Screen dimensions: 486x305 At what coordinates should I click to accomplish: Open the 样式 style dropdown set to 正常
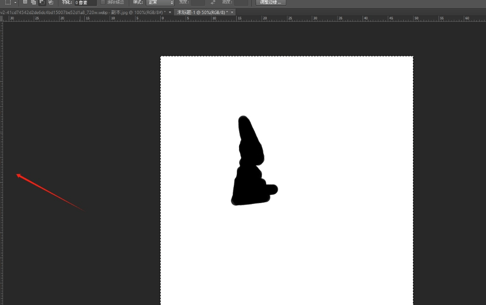[x=160, y=2]
